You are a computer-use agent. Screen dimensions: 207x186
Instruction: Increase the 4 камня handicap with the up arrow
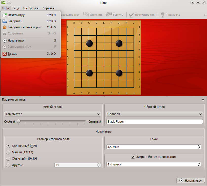pyautogui.click(x=199, y=163)
